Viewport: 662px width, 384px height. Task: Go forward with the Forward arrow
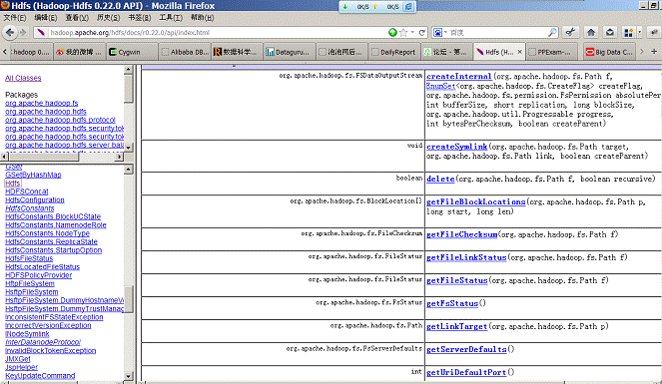pos(23,33)
